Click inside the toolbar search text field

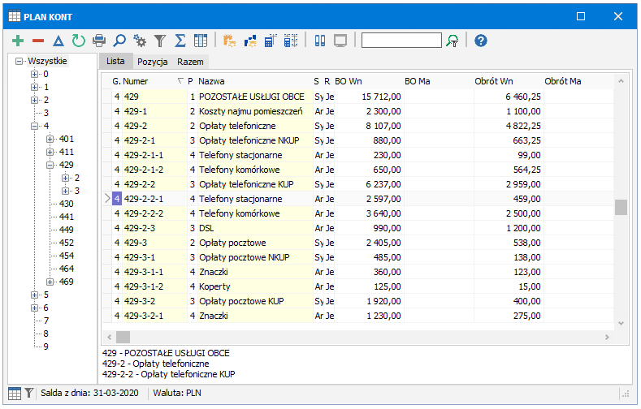pyautogui.click(x=401, y=41)
